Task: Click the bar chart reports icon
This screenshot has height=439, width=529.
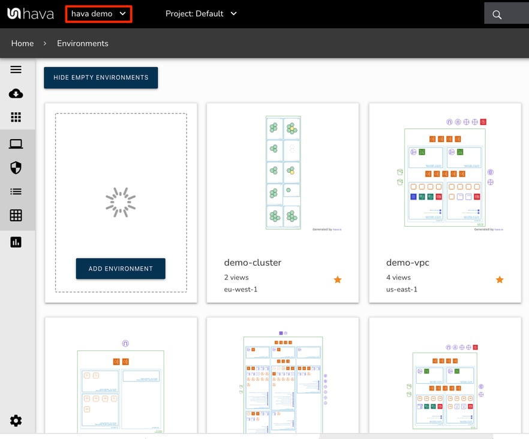Action: (16, 242)
